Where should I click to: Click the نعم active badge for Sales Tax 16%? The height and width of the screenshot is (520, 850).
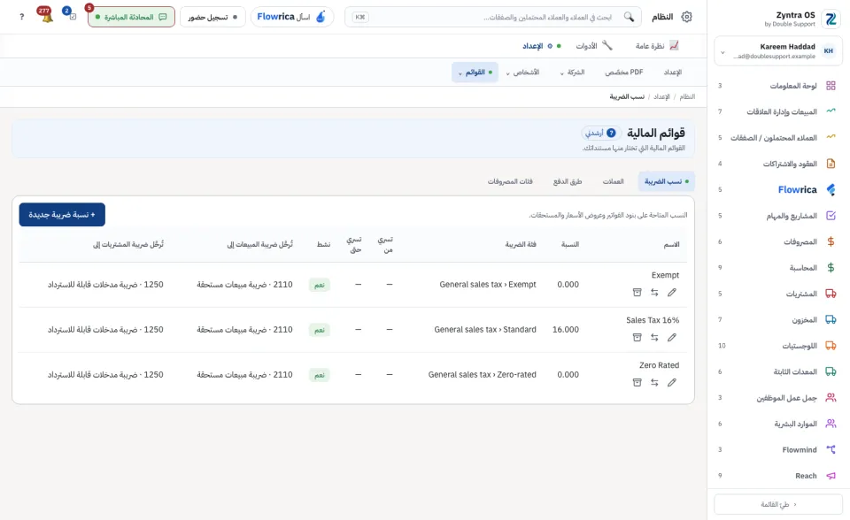(320, 330)
